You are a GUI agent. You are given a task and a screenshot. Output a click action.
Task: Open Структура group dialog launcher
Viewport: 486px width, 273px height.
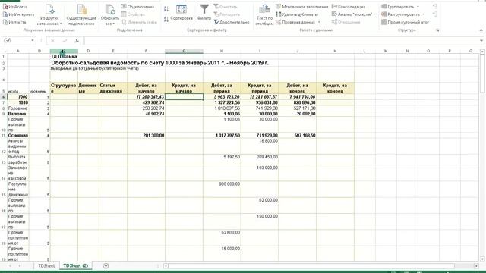click(437, 30)
